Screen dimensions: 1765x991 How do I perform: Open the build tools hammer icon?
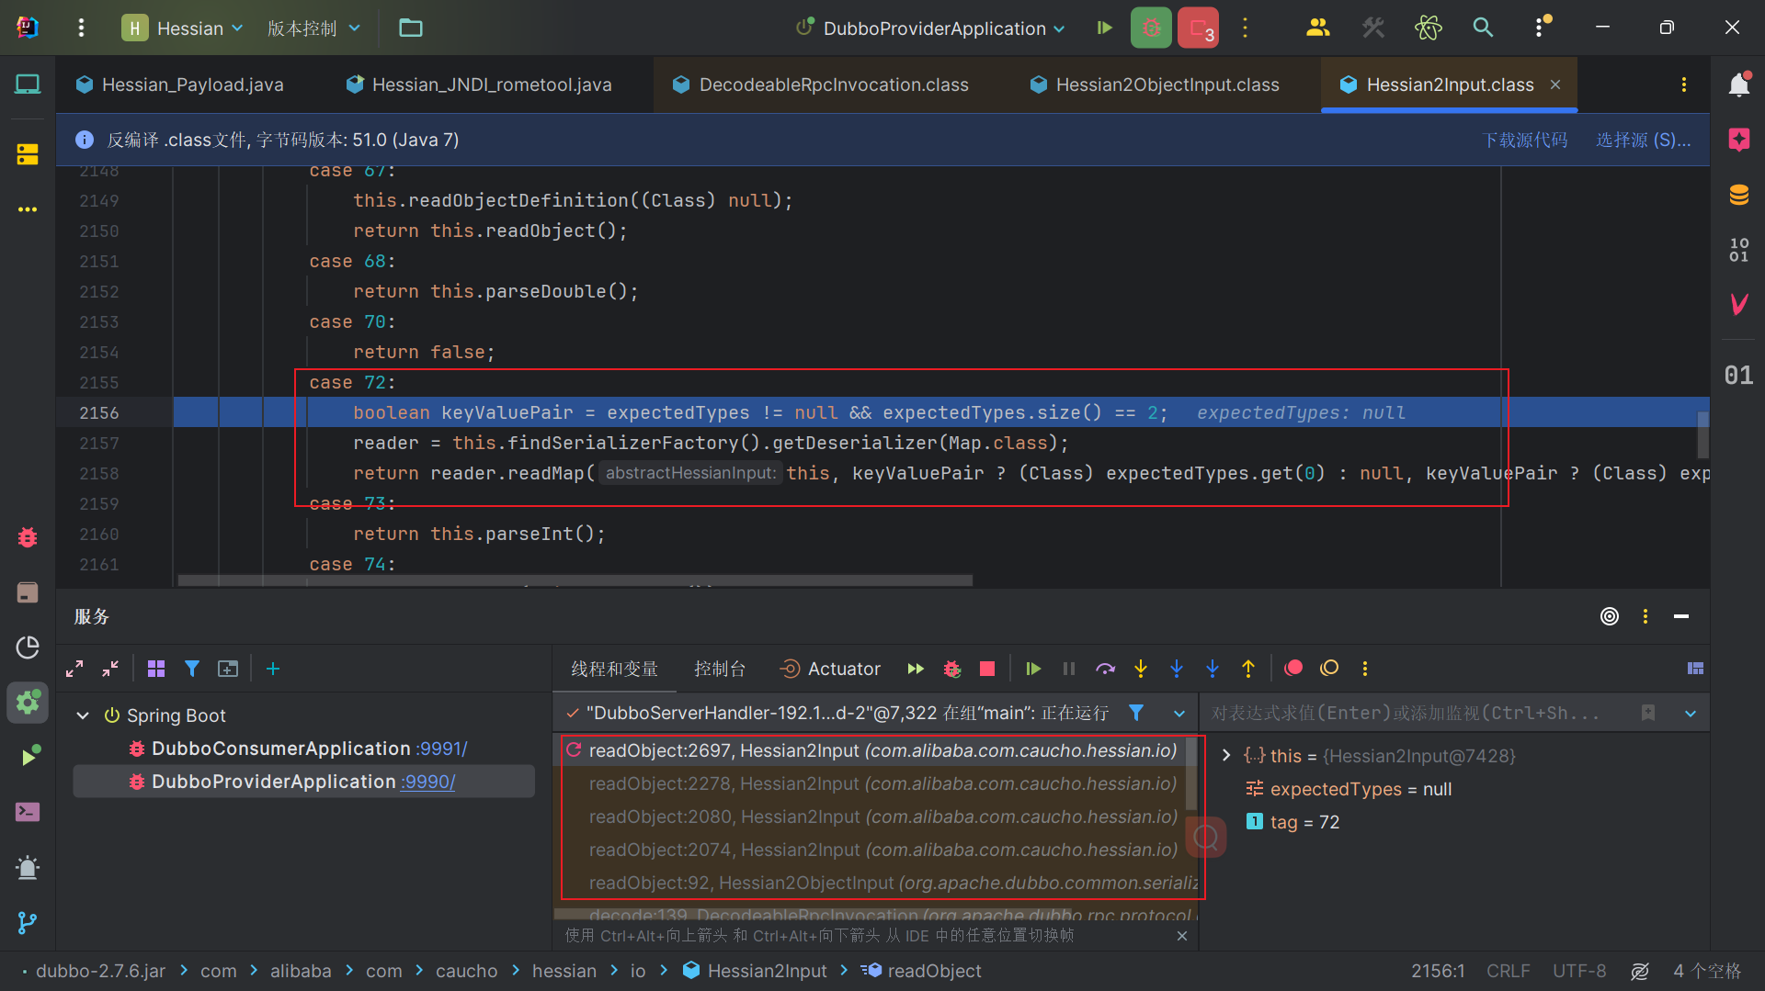click(1373, 28)
